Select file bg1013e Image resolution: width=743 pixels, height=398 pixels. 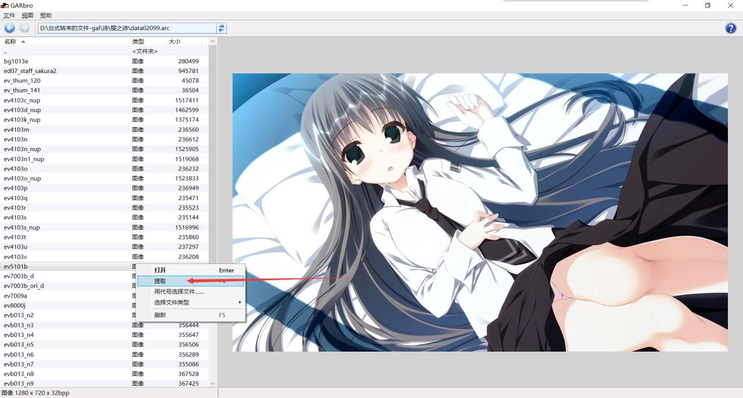[x=104, y=61]
